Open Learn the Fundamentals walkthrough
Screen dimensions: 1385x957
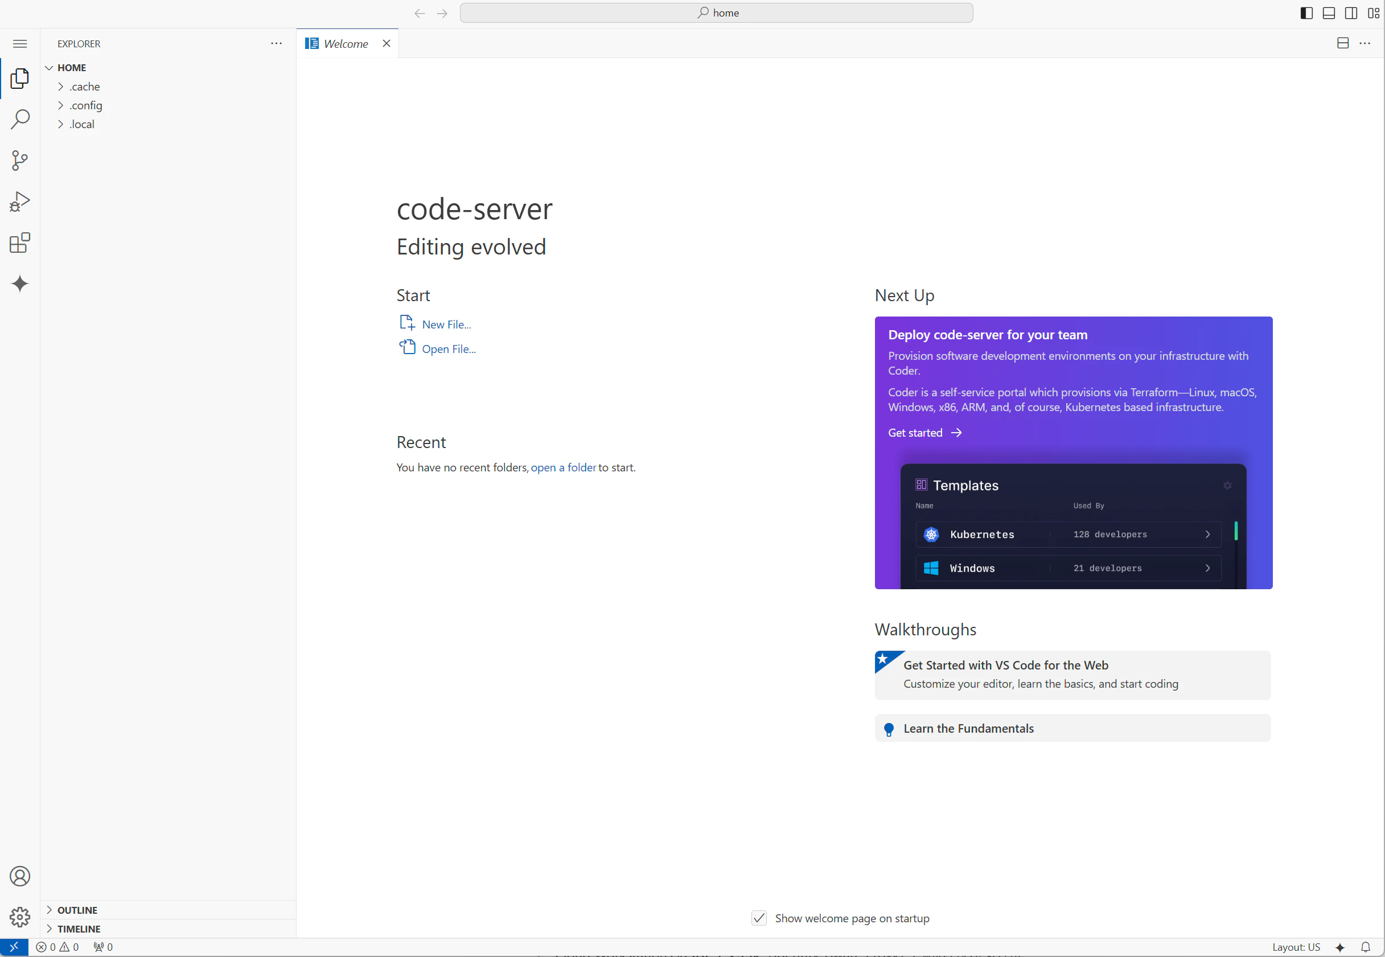(1072, 728)
